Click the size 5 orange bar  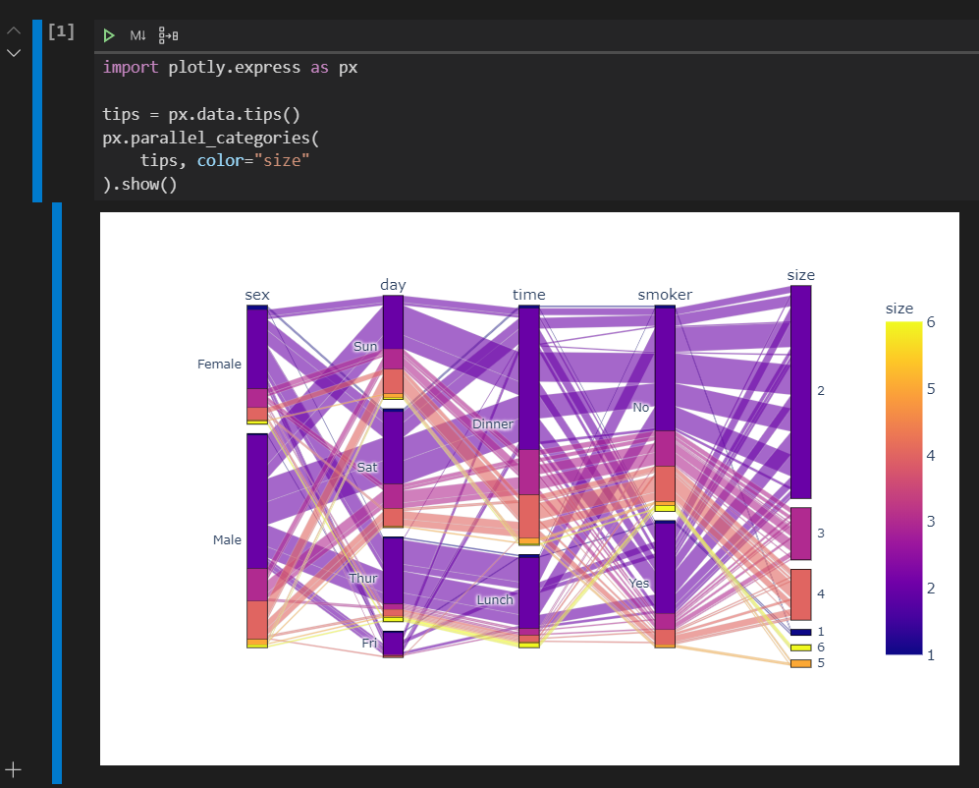click(801, 663)
